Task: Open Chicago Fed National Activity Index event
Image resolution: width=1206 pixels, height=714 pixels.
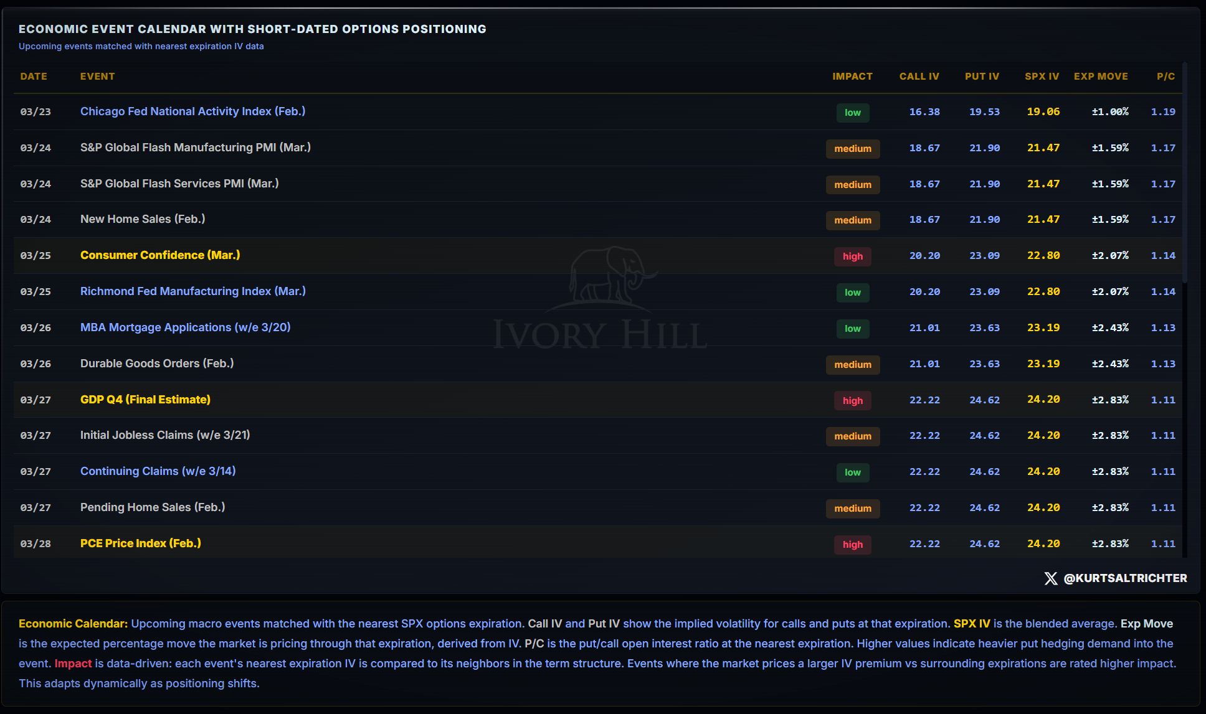Action: [192, 111]
